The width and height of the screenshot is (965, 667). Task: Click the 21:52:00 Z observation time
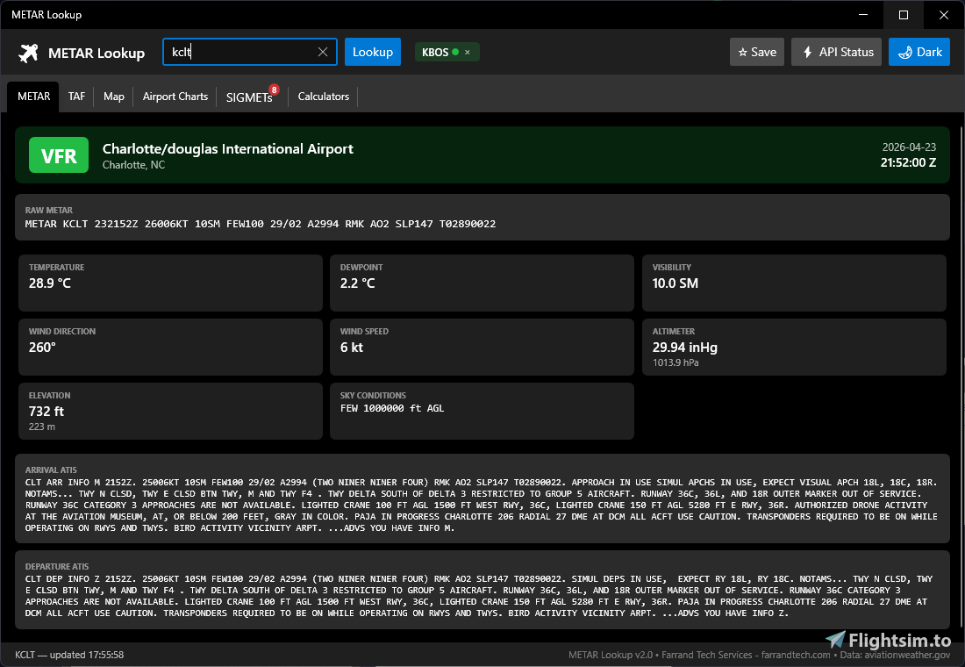point(908,162)
